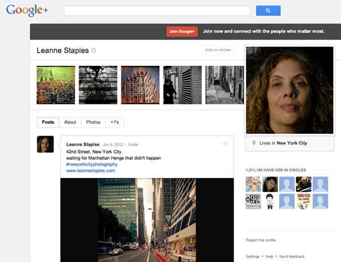Click the cartoon boy circle member avatar
The image size is (341, 262).
pos(270,201)
